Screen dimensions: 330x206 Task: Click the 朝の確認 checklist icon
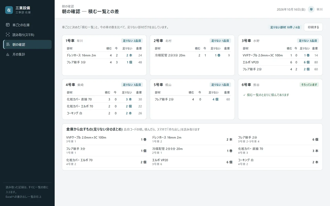(x=8, y=45)
